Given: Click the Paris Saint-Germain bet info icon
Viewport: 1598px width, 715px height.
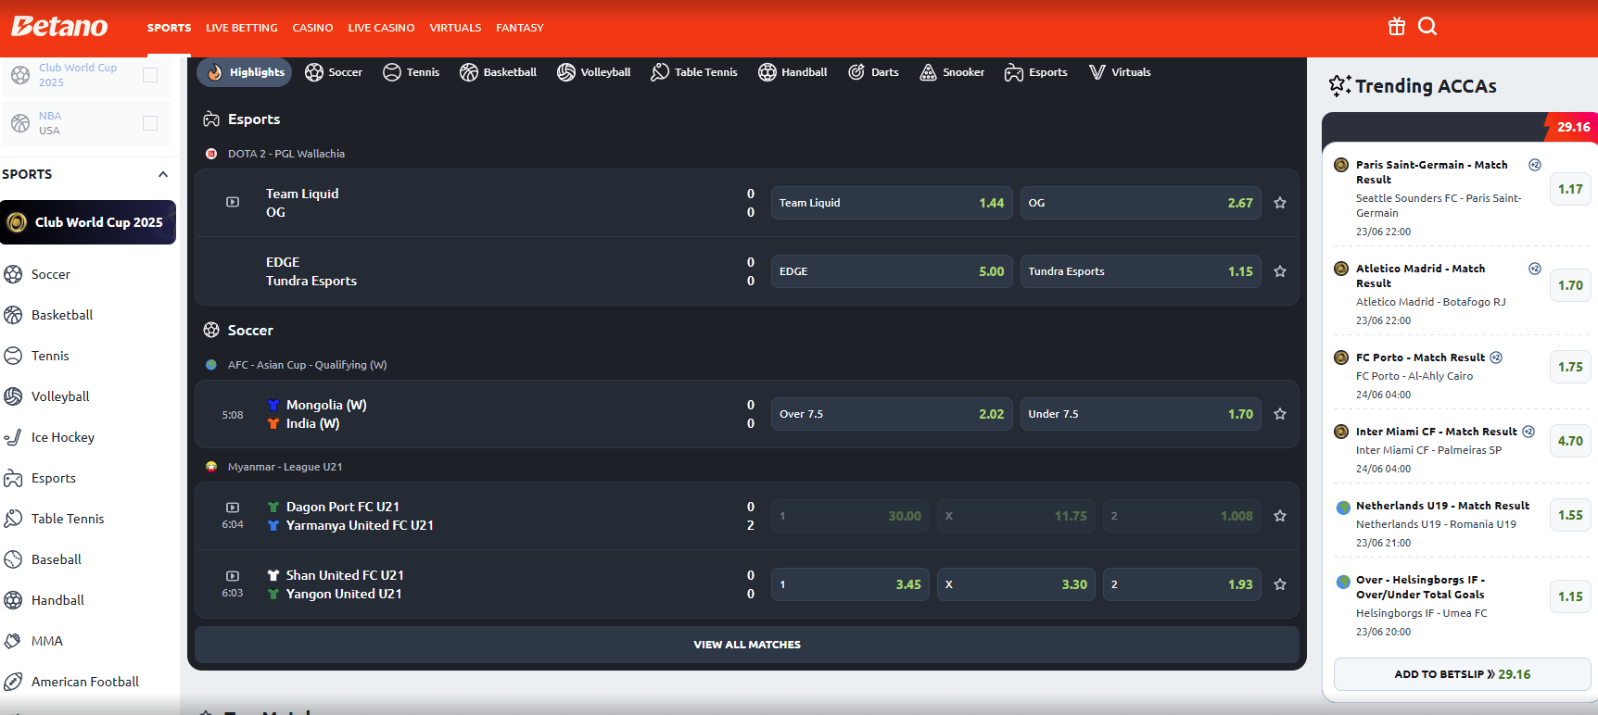Looking at the screenshot, I should tap(1535, 165).
